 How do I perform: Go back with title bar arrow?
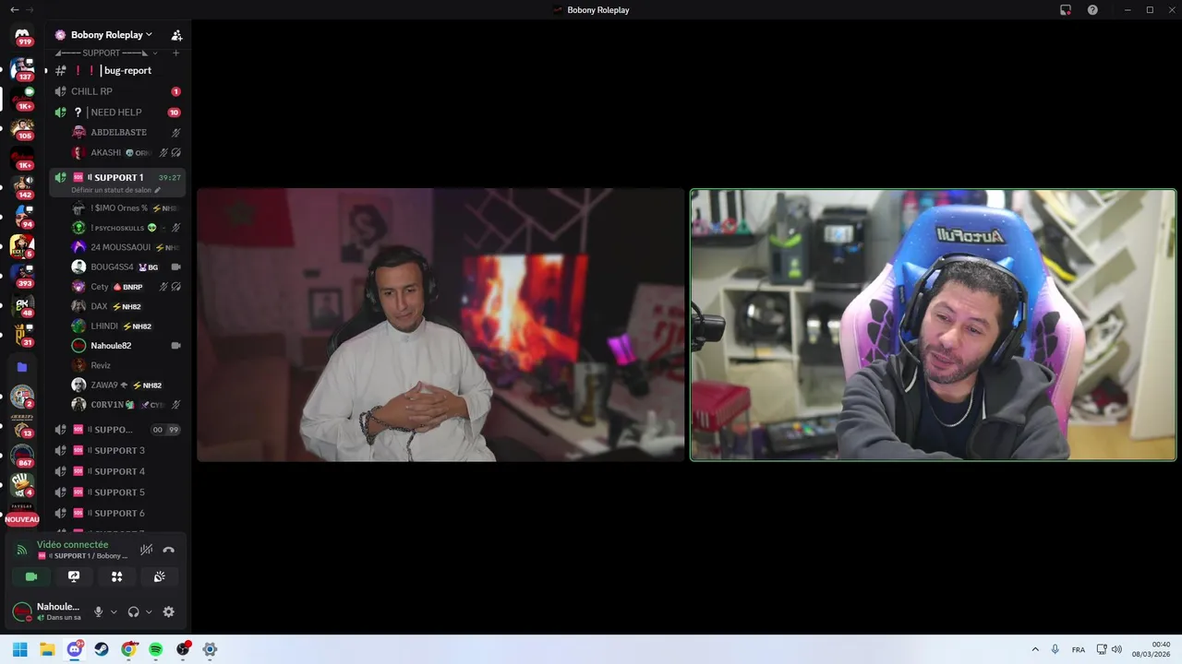pos(14,10)
